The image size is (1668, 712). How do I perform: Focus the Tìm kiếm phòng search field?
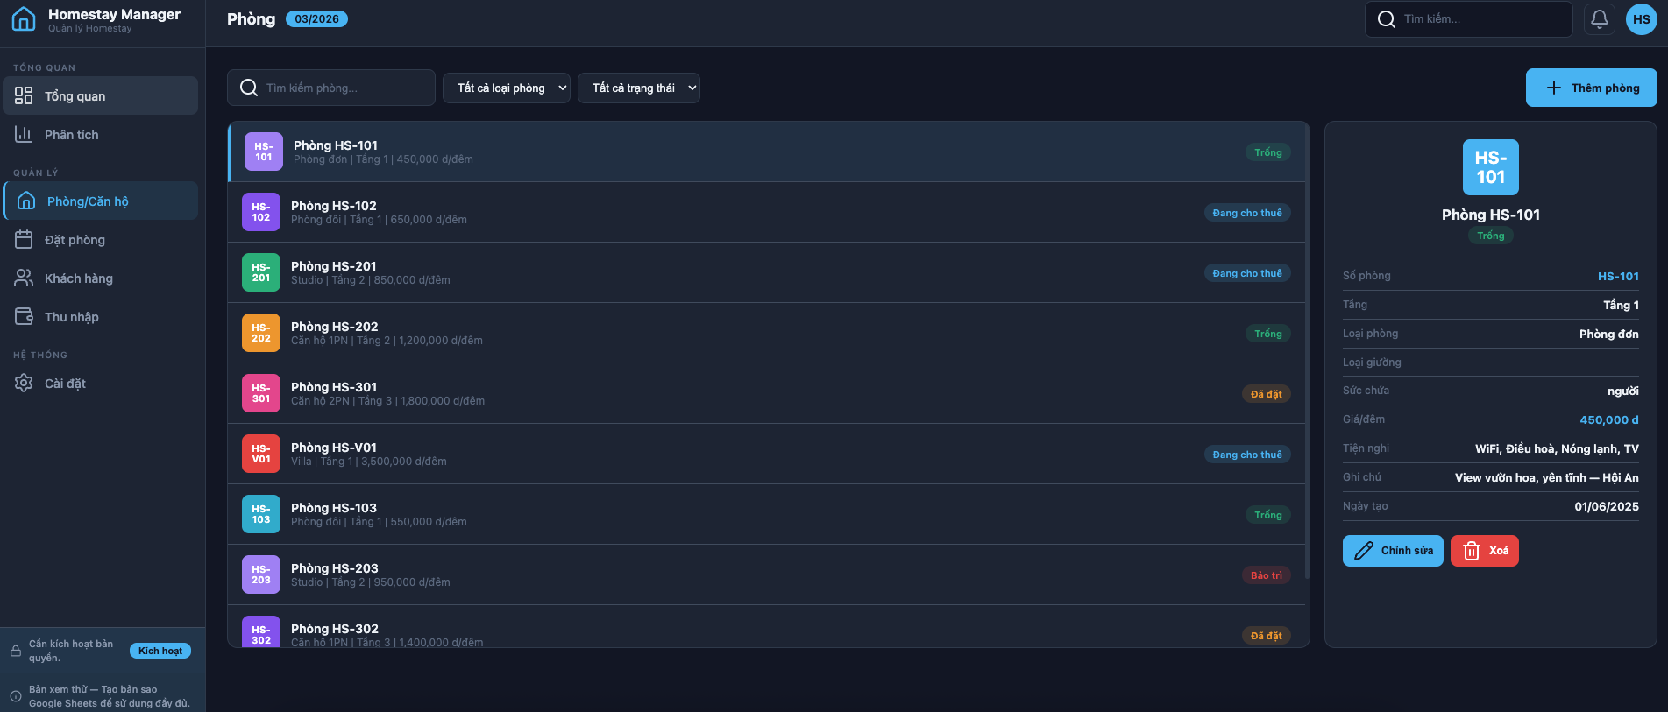pos(342,88)
